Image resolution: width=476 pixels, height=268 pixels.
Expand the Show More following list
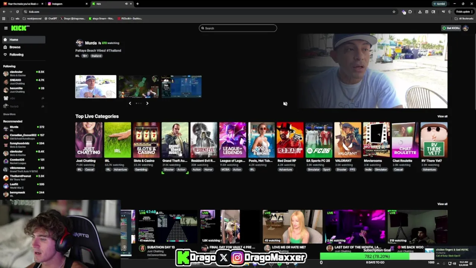9,114
